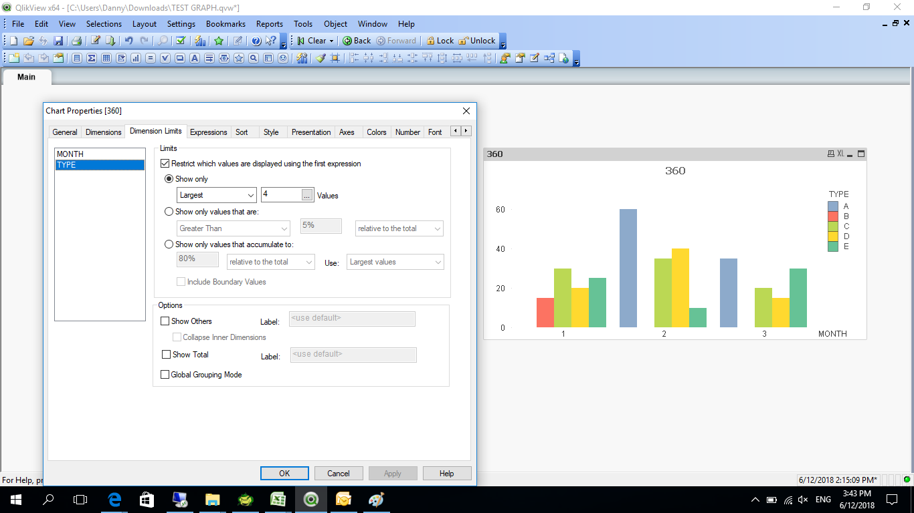Click the red B legend swatch

point(833,216)
